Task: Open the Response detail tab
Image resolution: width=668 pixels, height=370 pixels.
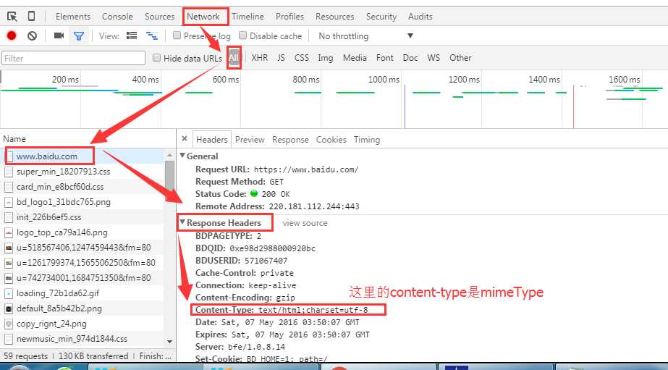Action: [x=290, y=140]
